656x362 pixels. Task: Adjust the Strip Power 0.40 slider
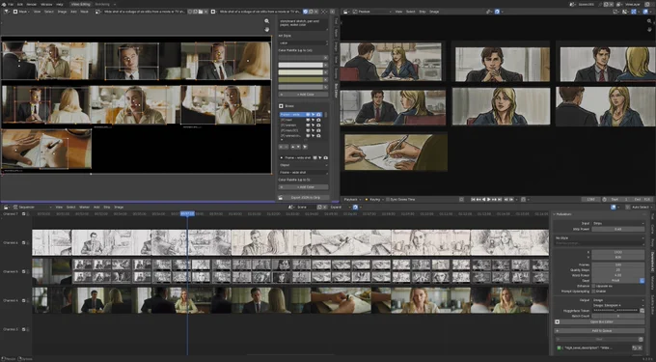point(618,229)
